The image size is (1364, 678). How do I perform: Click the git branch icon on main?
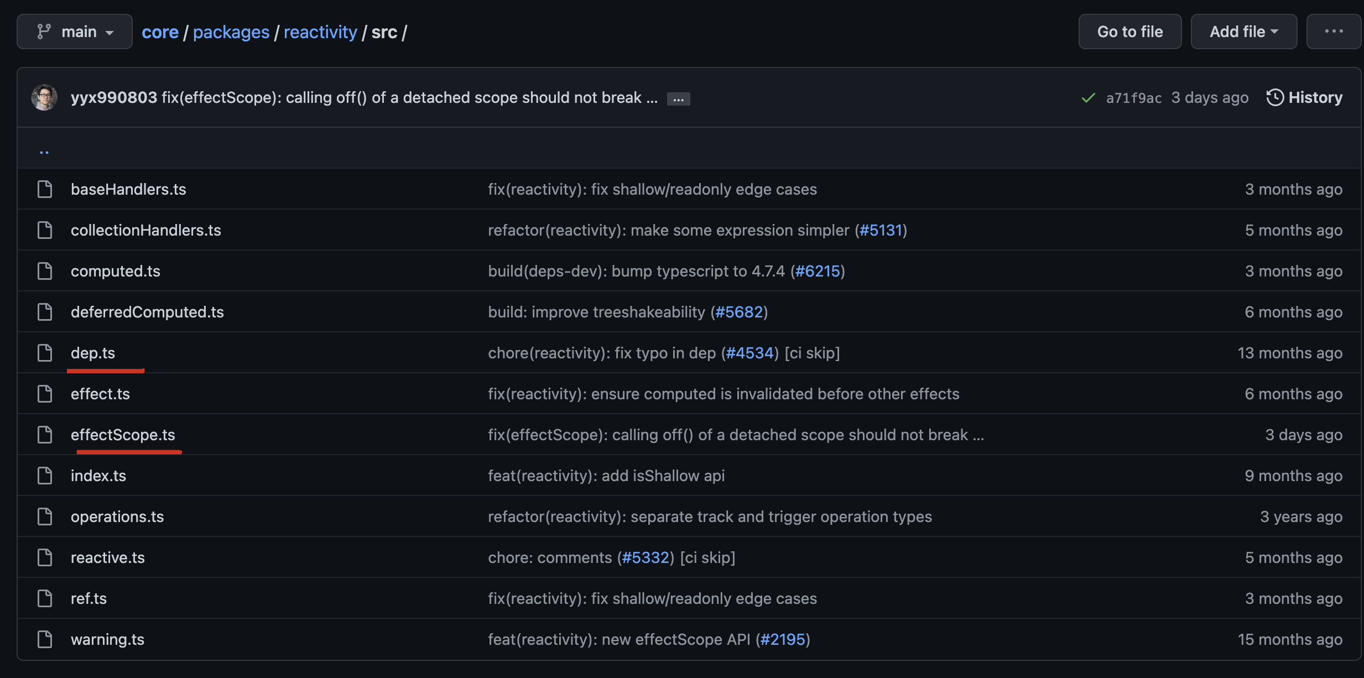click(44, 32)
